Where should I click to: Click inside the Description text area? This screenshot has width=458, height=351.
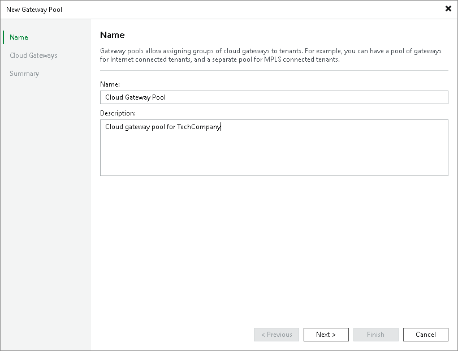(x=274, y=147)
